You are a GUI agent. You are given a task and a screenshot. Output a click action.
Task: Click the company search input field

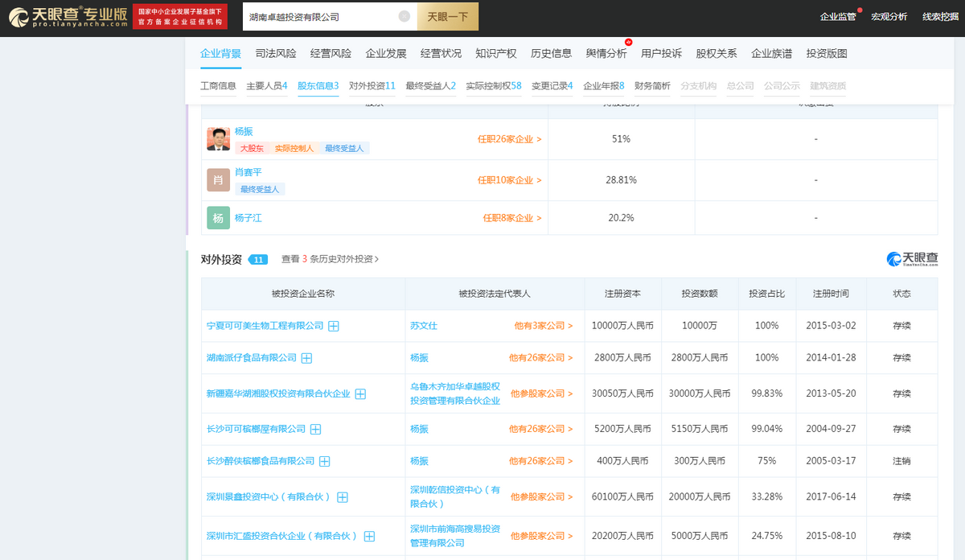pyautogui.click(x=322, y=16)
